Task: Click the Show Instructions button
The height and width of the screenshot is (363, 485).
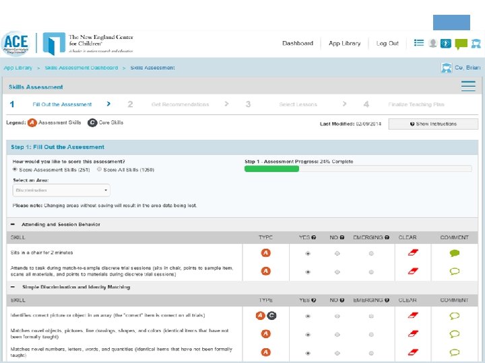Action: pyautogui.click(x=433, y=124)
